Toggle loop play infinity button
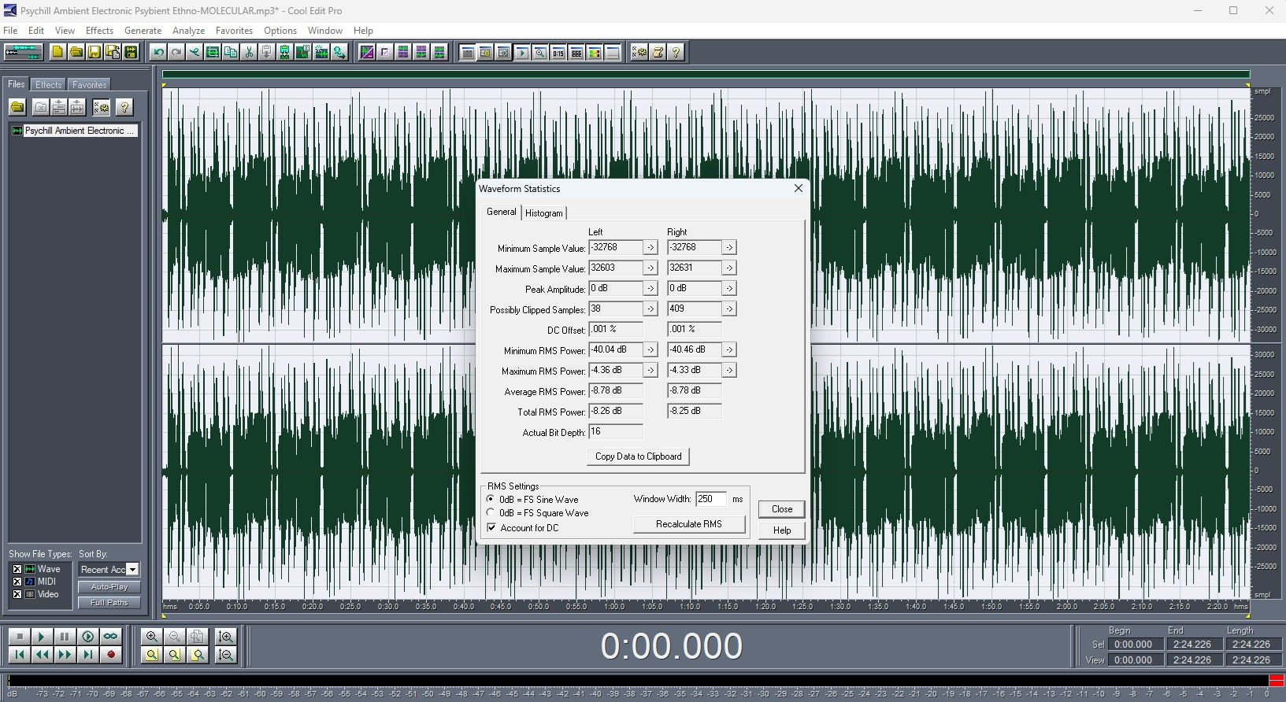The image size is (1286, 702). [x=110, y=636]
